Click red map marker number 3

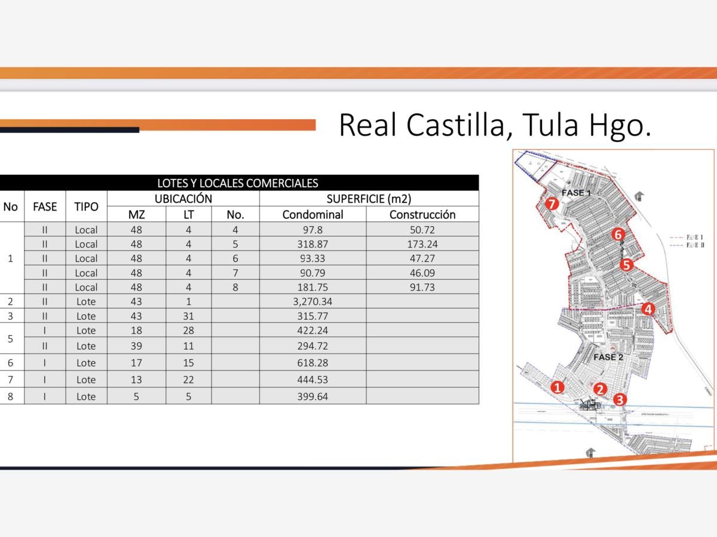(x=620, y=400)
